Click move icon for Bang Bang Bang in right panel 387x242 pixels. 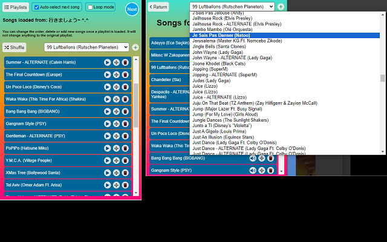pos(262,159)
